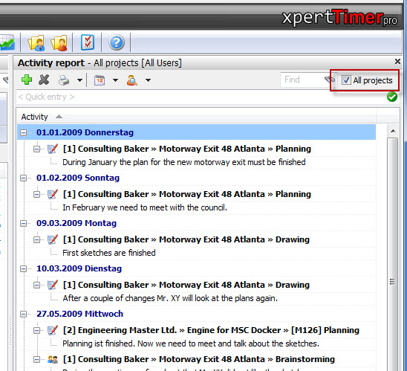Add new activity with green plus
Viewport: 407px width, 371px height.
pos(27,80)
